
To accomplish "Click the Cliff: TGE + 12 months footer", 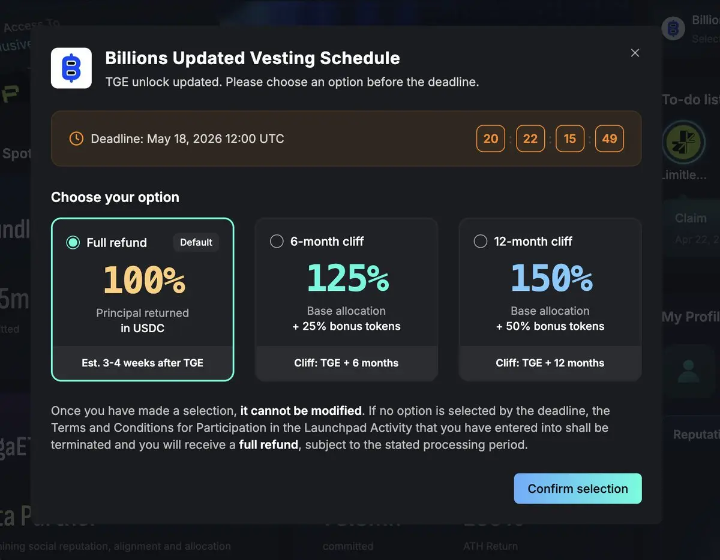I will [550, 363].
